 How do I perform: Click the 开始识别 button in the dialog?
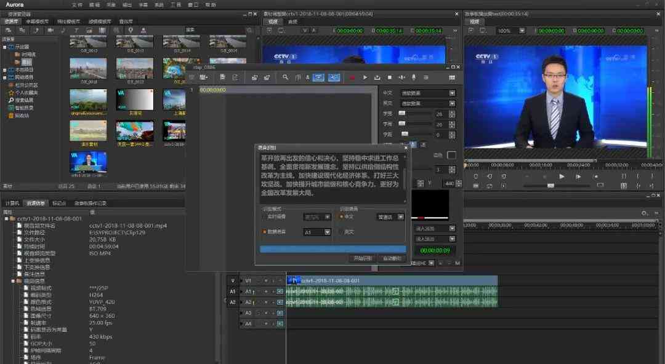click(x=363, y=258)
